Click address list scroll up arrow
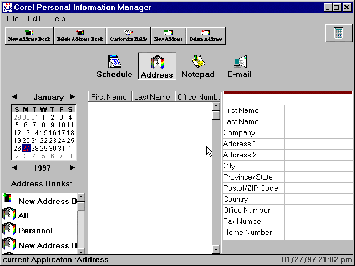The height and width of the screenshot is (266, 355). point(216,106)
